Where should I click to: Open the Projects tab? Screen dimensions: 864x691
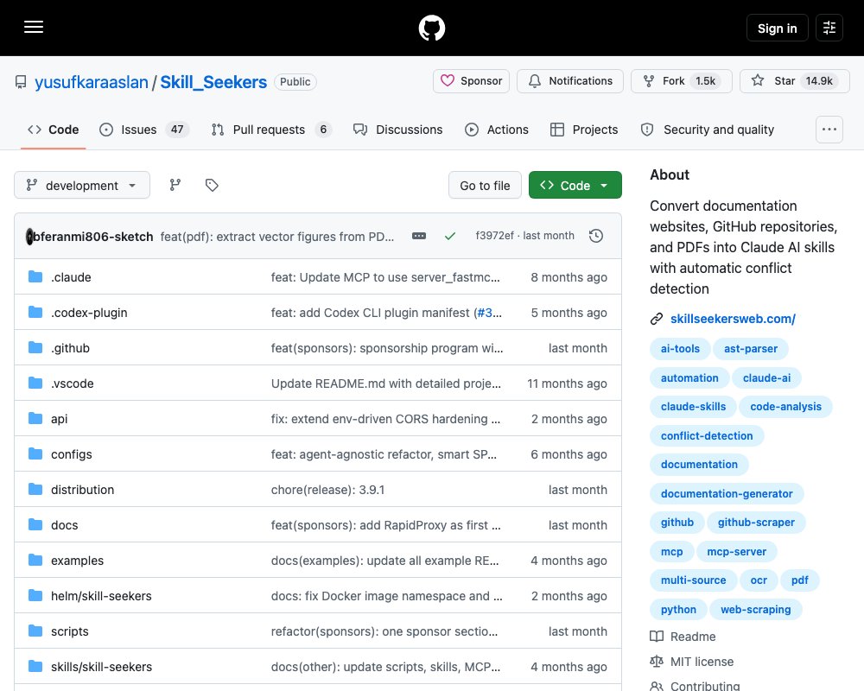coord(584,130)
